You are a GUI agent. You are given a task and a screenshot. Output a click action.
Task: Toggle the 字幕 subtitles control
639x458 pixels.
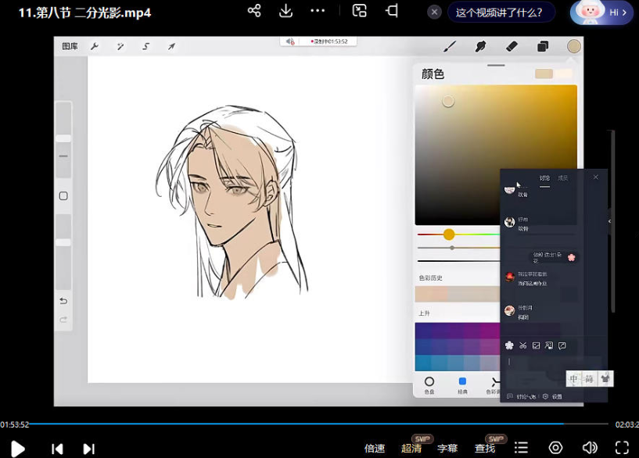click(447, 448)
